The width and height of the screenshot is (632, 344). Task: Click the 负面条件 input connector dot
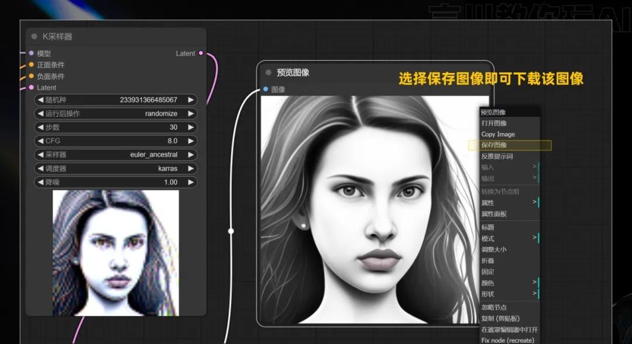point(32,76)
